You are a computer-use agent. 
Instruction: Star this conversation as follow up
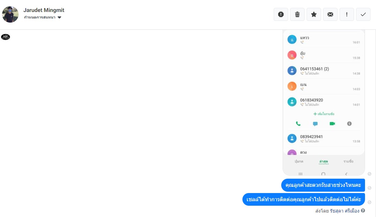click(314, 14)
